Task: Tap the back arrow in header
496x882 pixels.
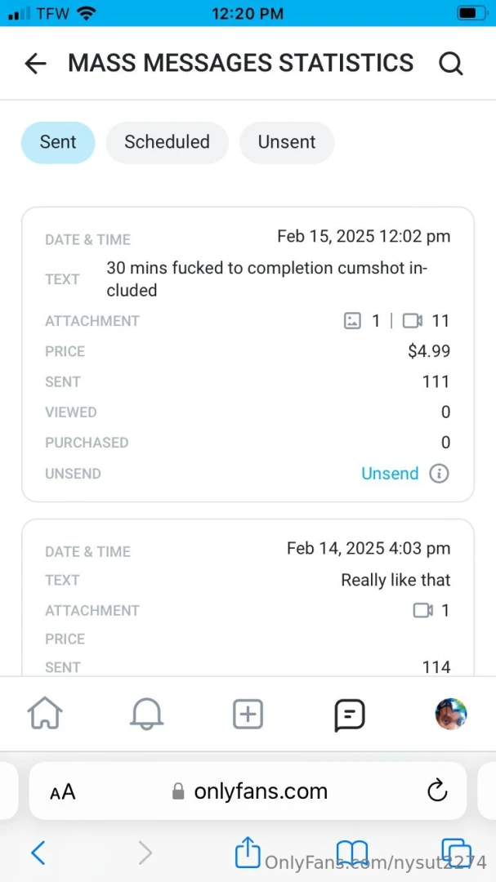Action: click(35, 64)
